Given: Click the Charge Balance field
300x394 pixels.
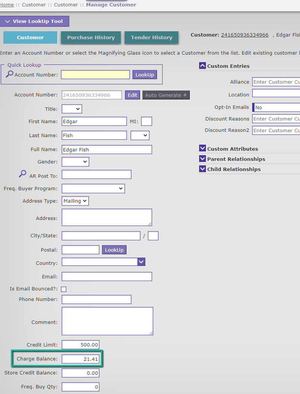Looking at the screenshot, I should (80, 359).
